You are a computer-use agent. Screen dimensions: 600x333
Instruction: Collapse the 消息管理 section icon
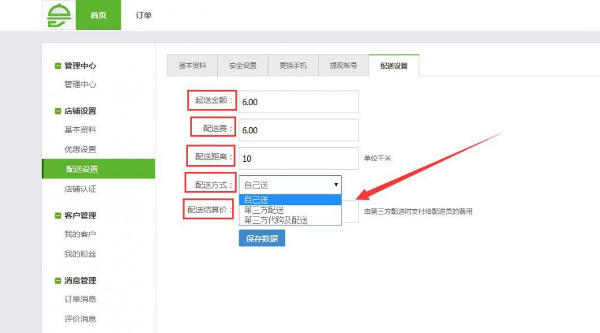tap(58, 280)
